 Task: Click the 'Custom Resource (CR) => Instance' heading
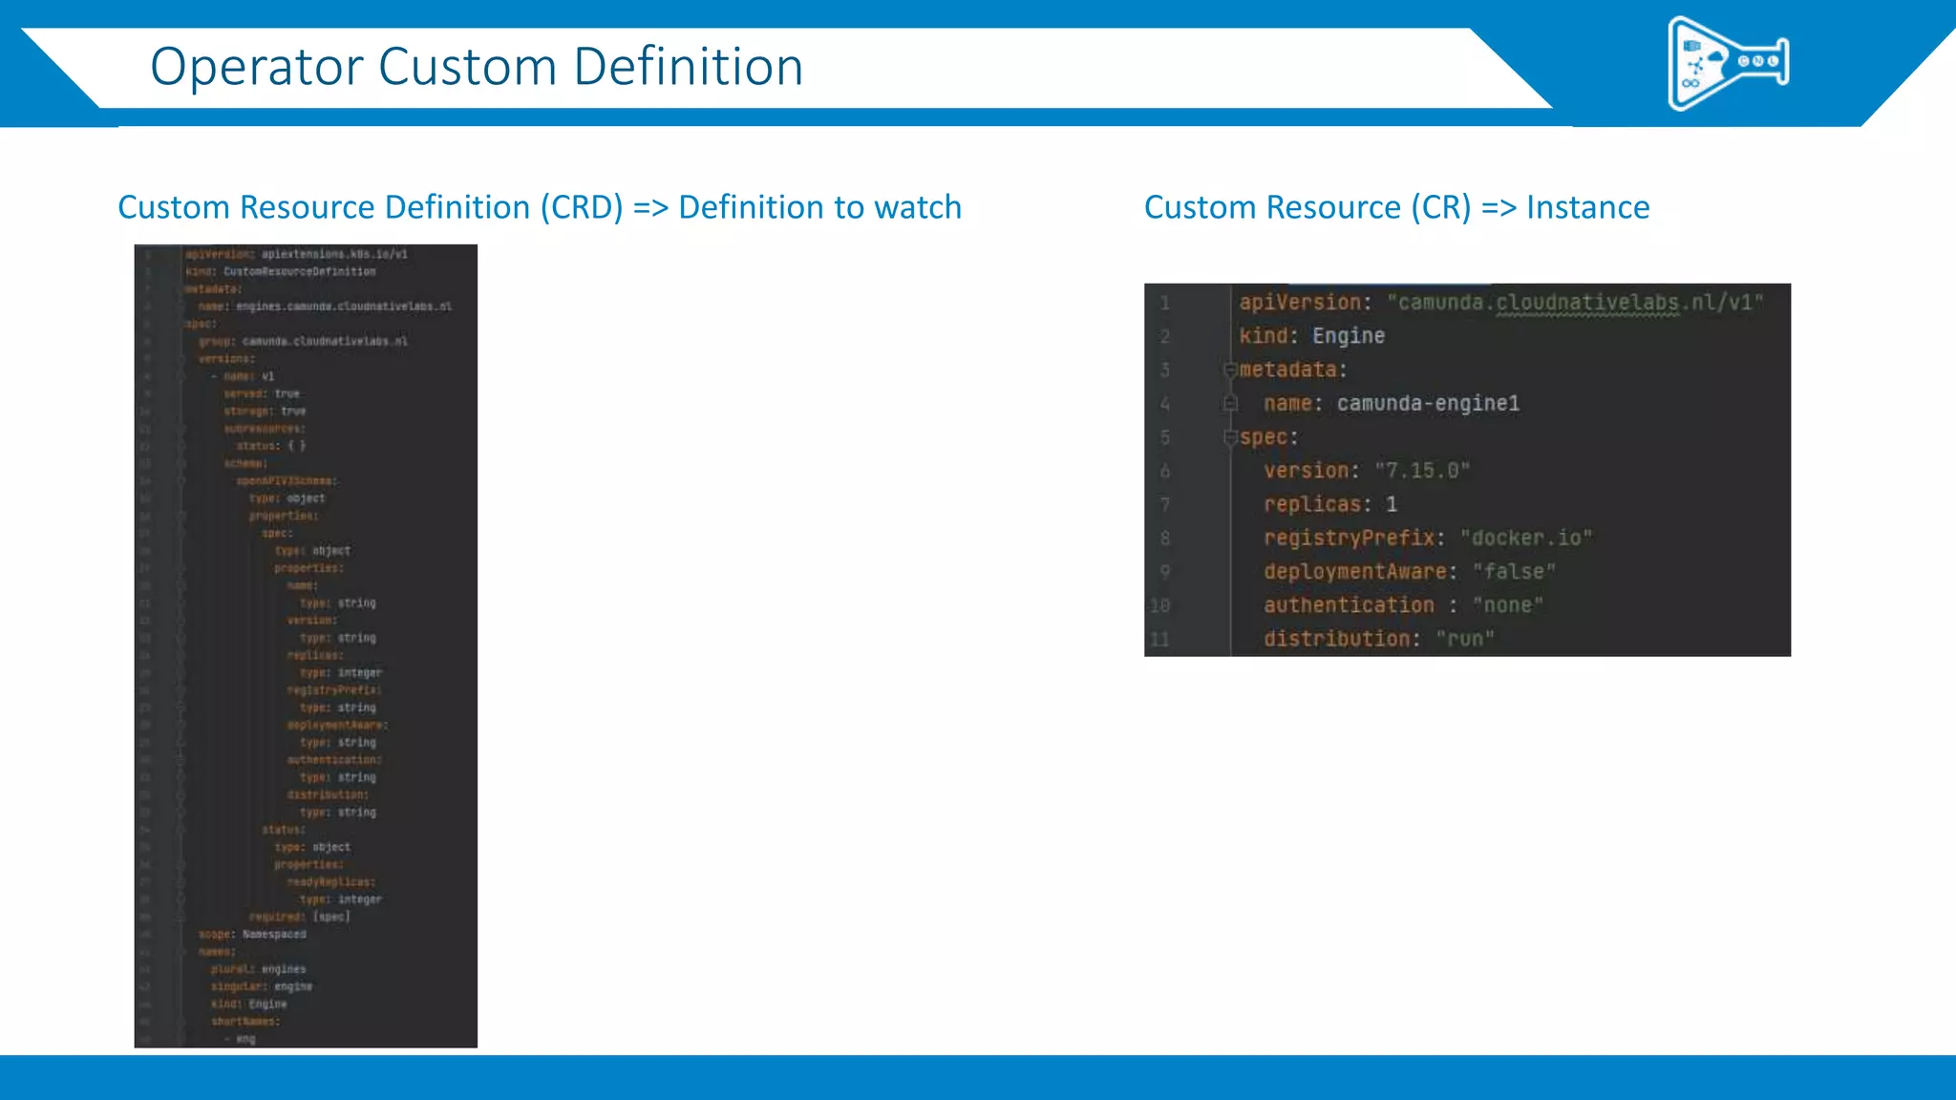click(1396, 207)
